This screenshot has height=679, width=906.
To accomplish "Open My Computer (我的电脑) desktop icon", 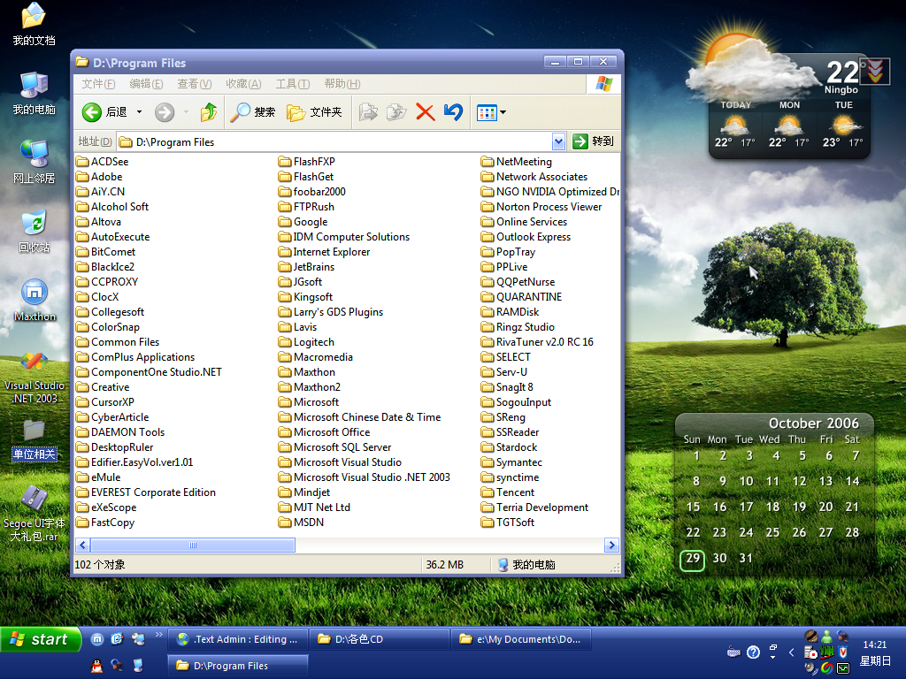I will point(35,94).
